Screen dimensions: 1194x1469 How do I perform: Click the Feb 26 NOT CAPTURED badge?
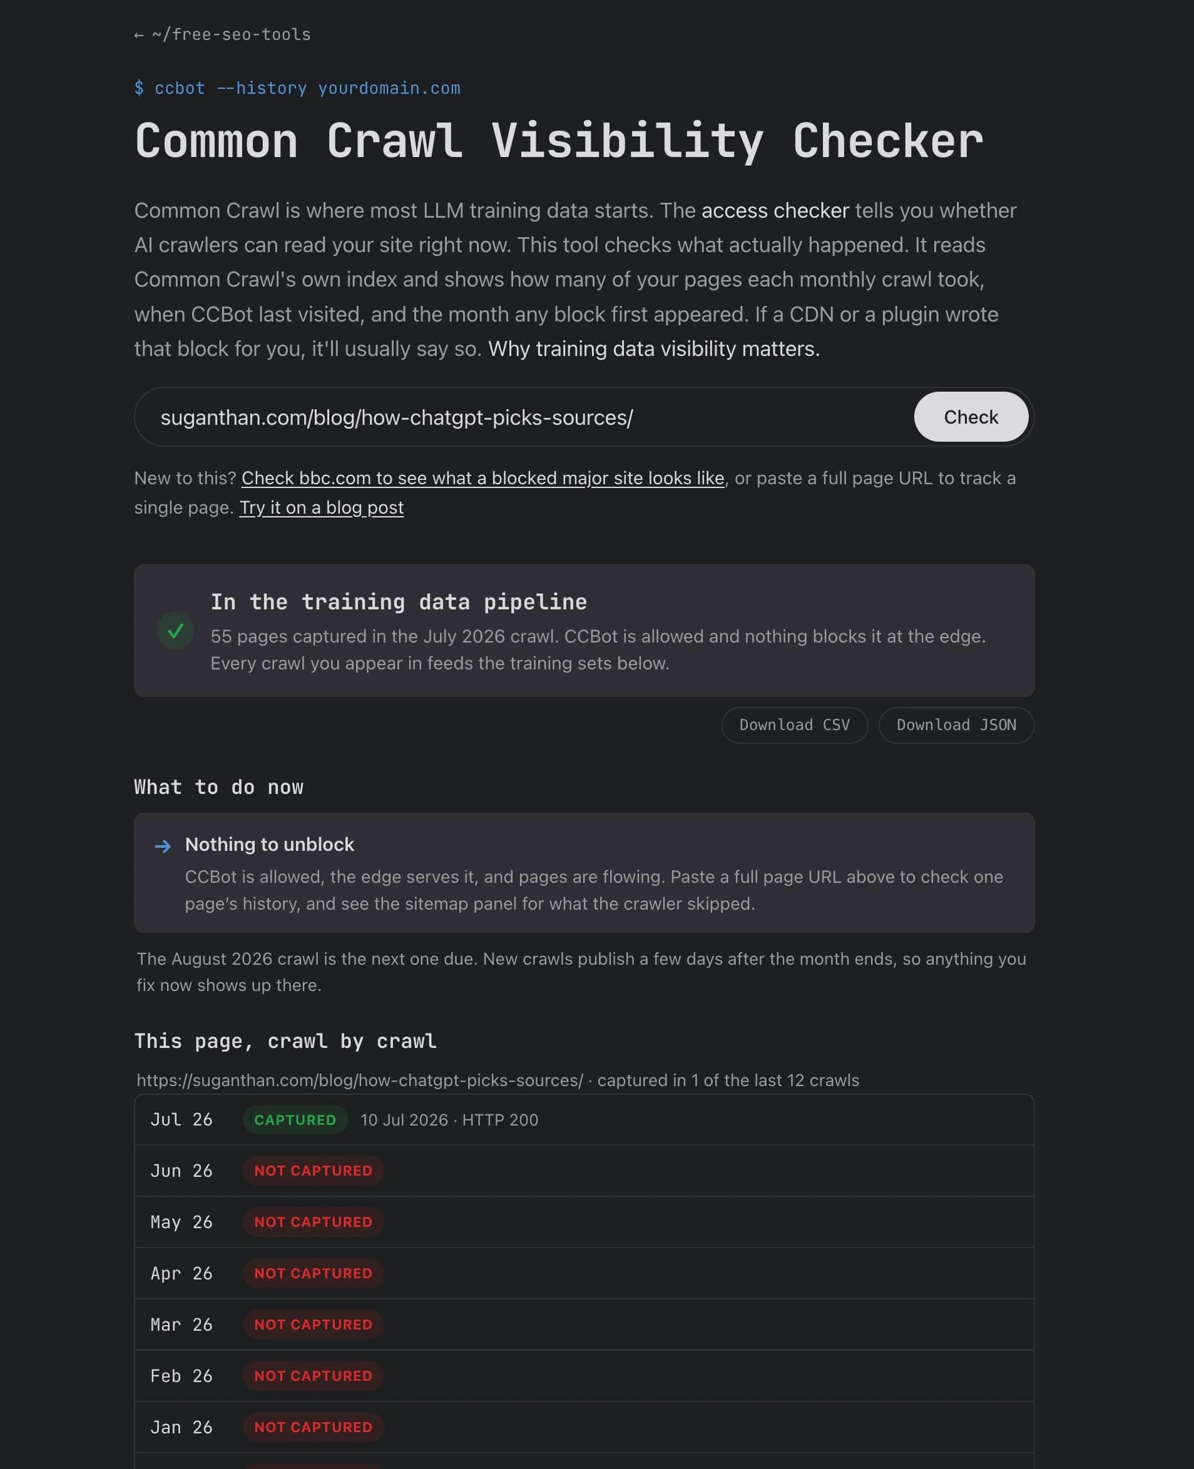pos(313,1376)
